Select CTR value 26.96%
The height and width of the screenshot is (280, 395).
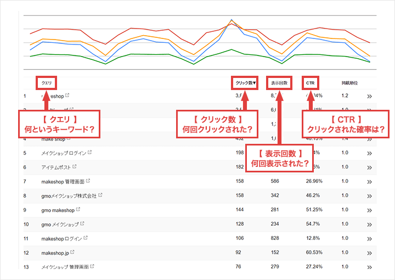coord(314,181)
